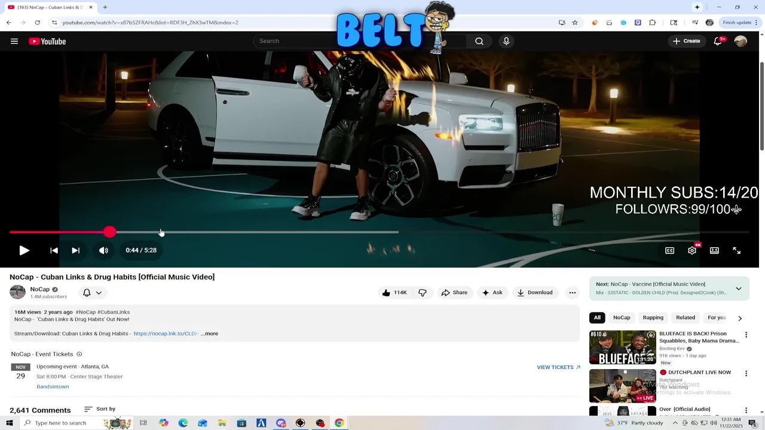Open the nocap.lnk.to stream link
The width and height of the screenshot is (765, 430).
[166, 333]
